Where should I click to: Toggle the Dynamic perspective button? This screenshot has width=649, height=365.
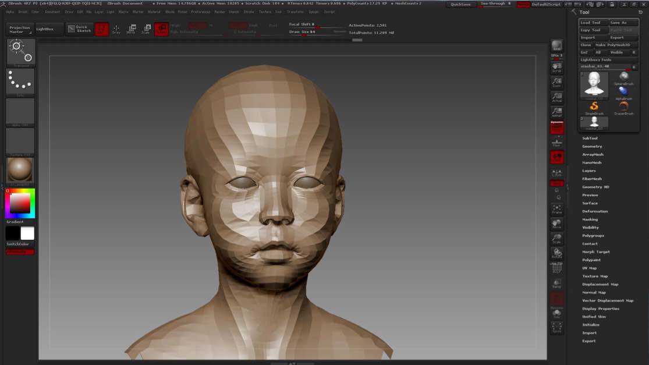tap(556, 127)
